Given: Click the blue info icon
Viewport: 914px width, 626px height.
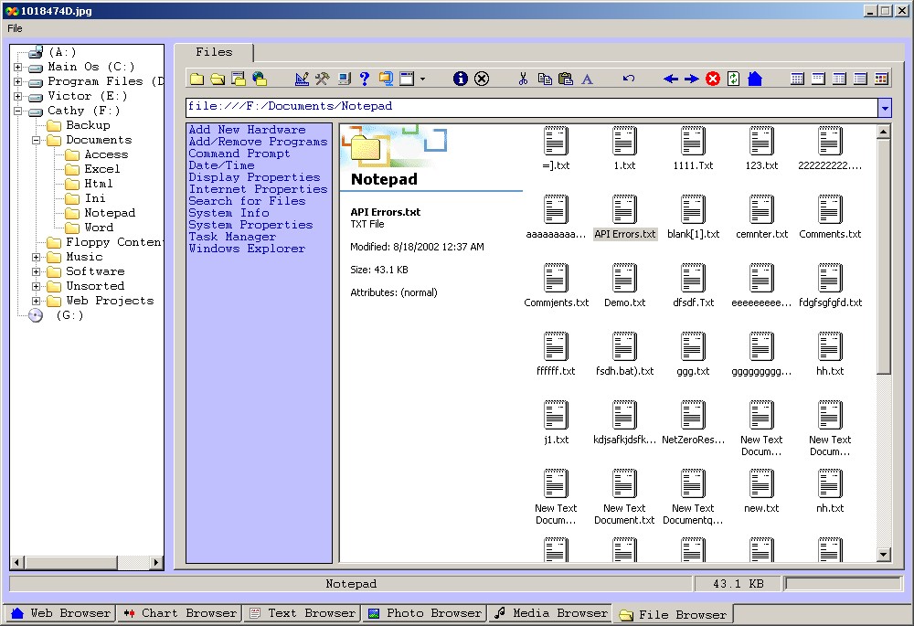Looking at the screenshot, I should coord(461,79).
